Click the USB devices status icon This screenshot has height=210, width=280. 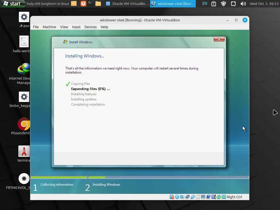click(x=193, y=197)
